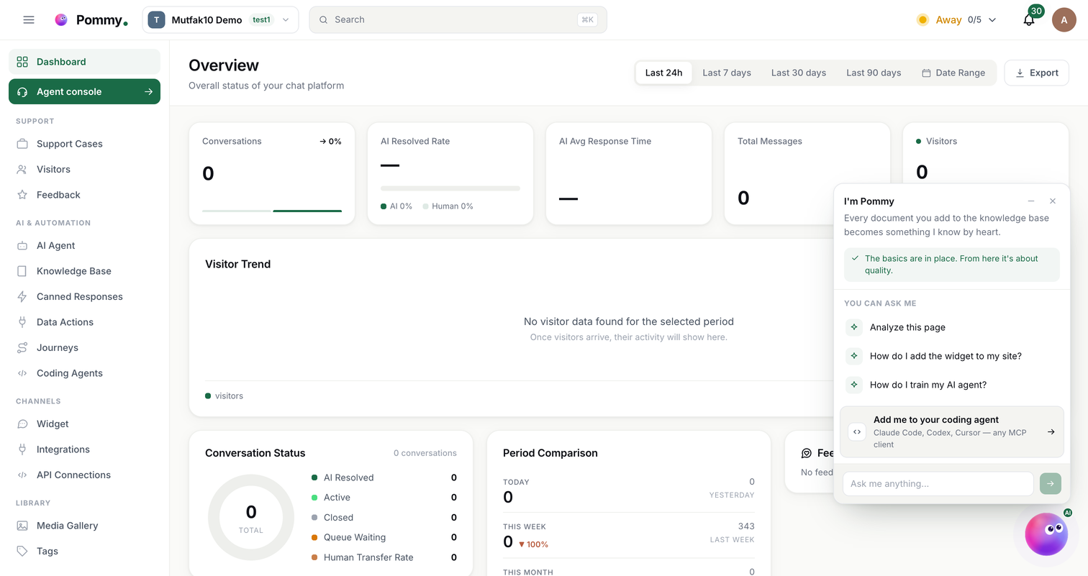Open Coding Agents page
The width and height of the screenshot is (1088, 576).
click(84, 373)
